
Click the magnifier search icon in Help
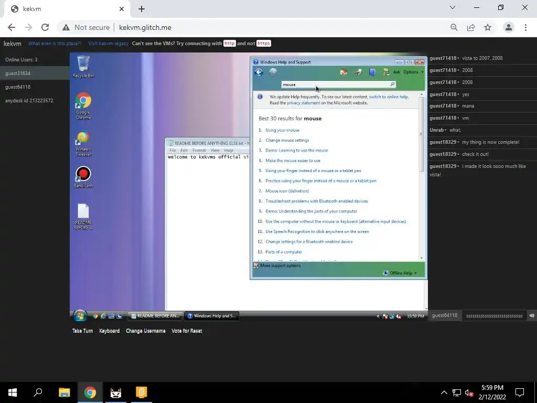coord(392,84)
